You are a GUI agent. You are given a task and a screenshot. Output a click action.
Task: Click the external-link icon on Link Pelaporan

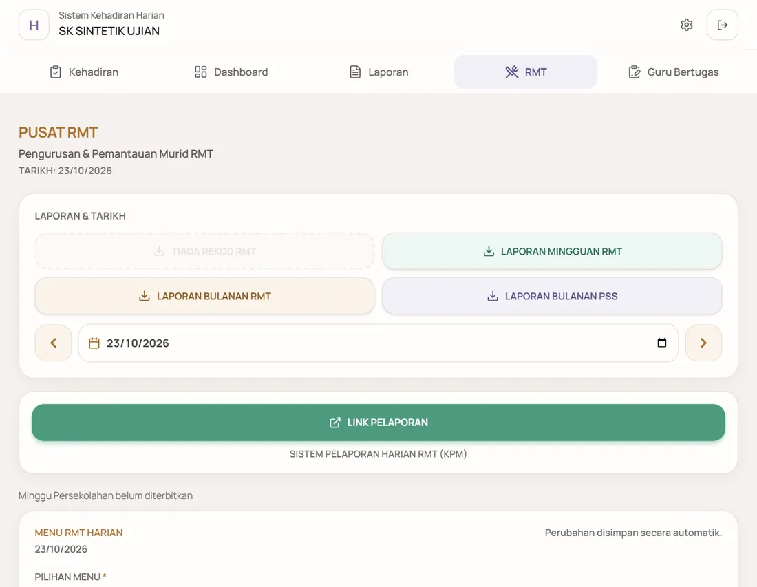pyautogui.click(x=335, y=423)
